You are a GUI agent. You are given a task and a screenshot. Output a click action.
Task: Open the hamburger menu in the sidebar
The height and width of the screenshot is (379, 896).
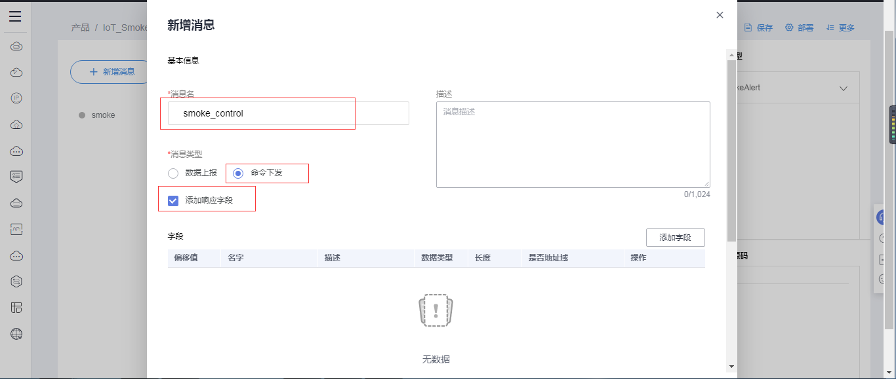point(15,16)
